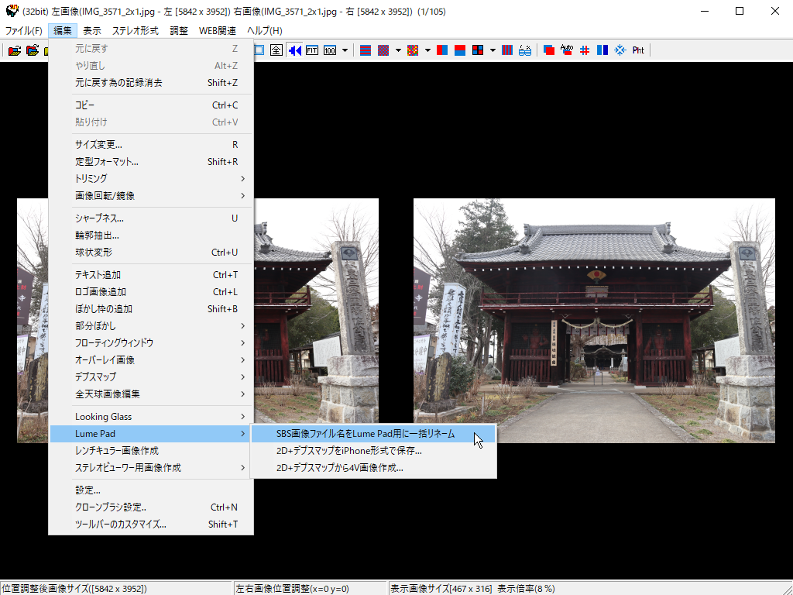Click the 100 percent zoom icon

(x=330, y=50)
